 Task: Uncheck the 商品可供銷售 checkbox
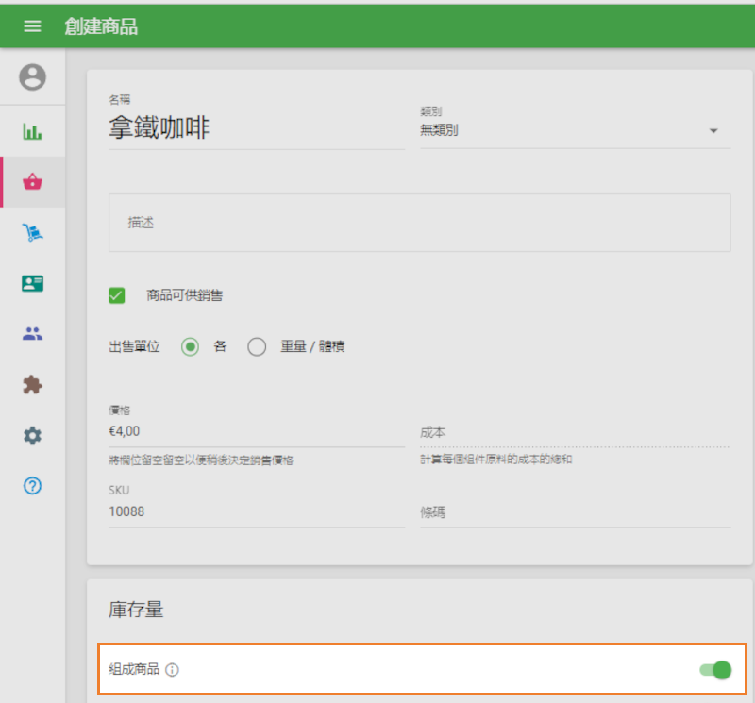point(117,295)
